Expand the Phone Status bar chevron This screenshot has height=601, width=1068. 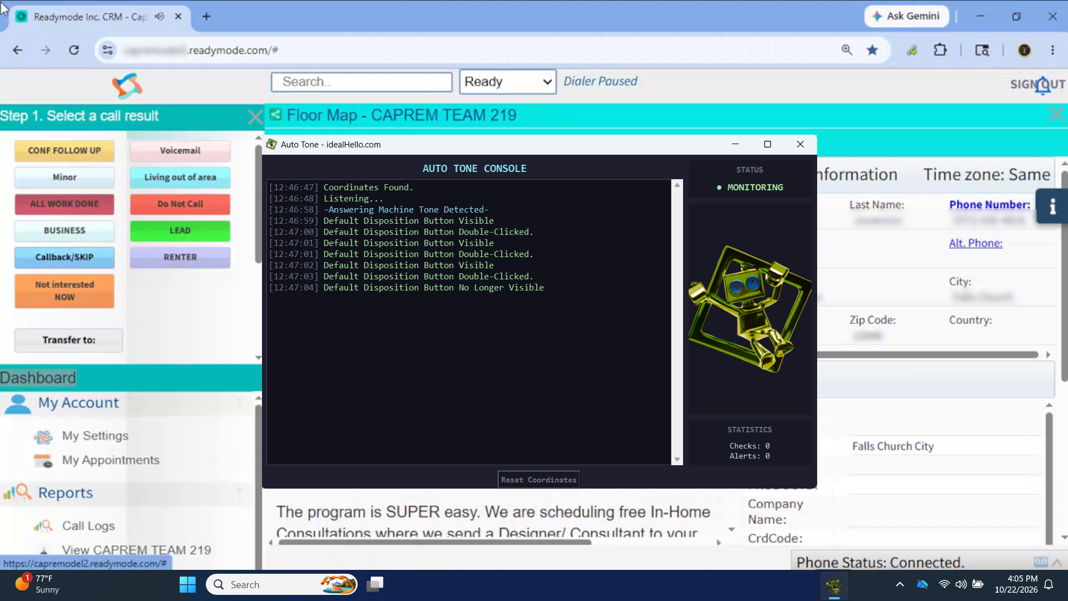pyautogui.click(x=1057, y=562)
